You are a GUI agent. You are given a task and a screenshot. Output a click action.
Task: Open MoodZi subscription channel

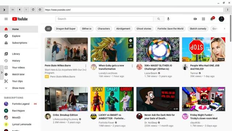click(19, 118)
